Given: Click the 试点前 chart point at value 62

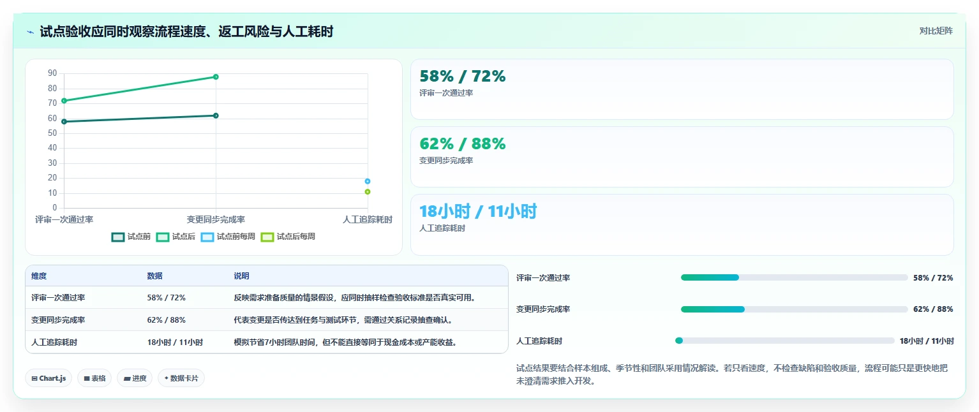Looking at the screenshot, I should 216,115.
